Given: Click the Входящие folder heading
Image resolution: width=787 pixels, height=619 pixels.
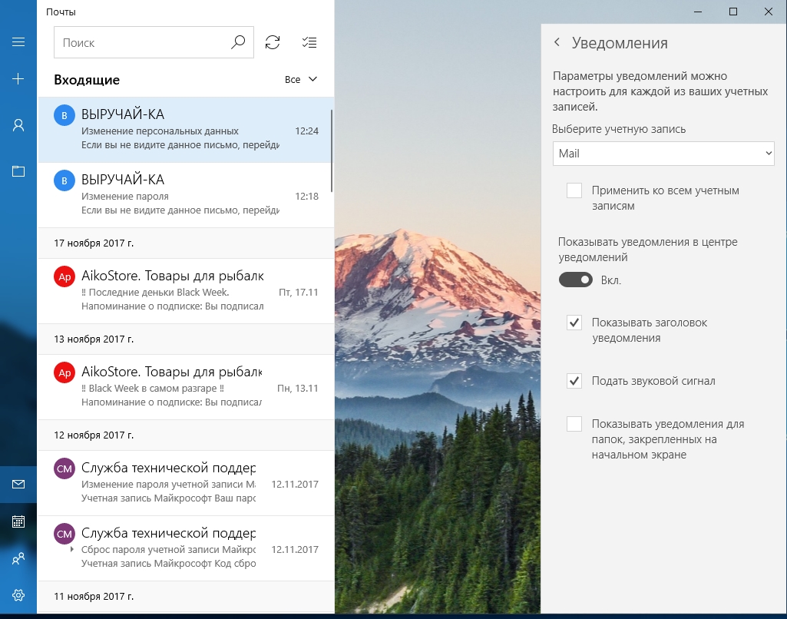Looking at the screenshot, I should pyautogui.click(x=87, y=80).
